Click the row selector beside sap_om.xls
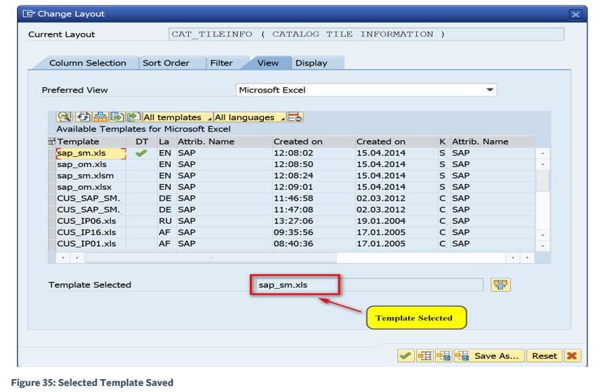601x392 pixels. point(52,165)
